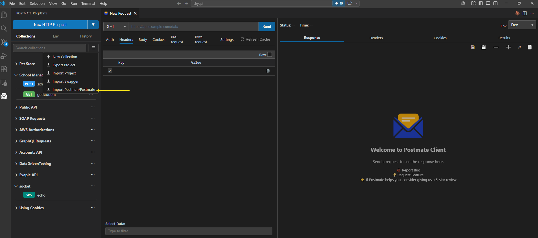The height and width of the screenshot is (238, 538).
Task: Toggle the primary side bar layout icon
Action: click(481, 3)
